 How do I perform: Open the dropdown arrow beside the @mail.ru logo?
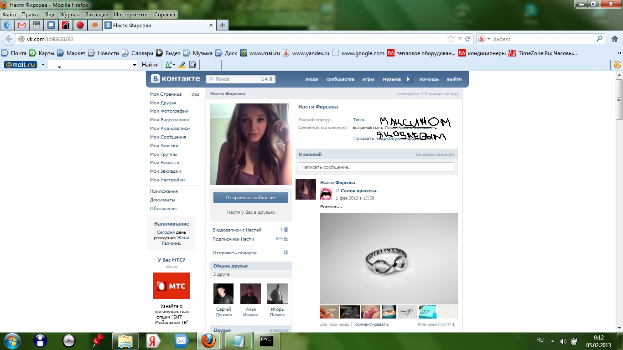(43, 65)
